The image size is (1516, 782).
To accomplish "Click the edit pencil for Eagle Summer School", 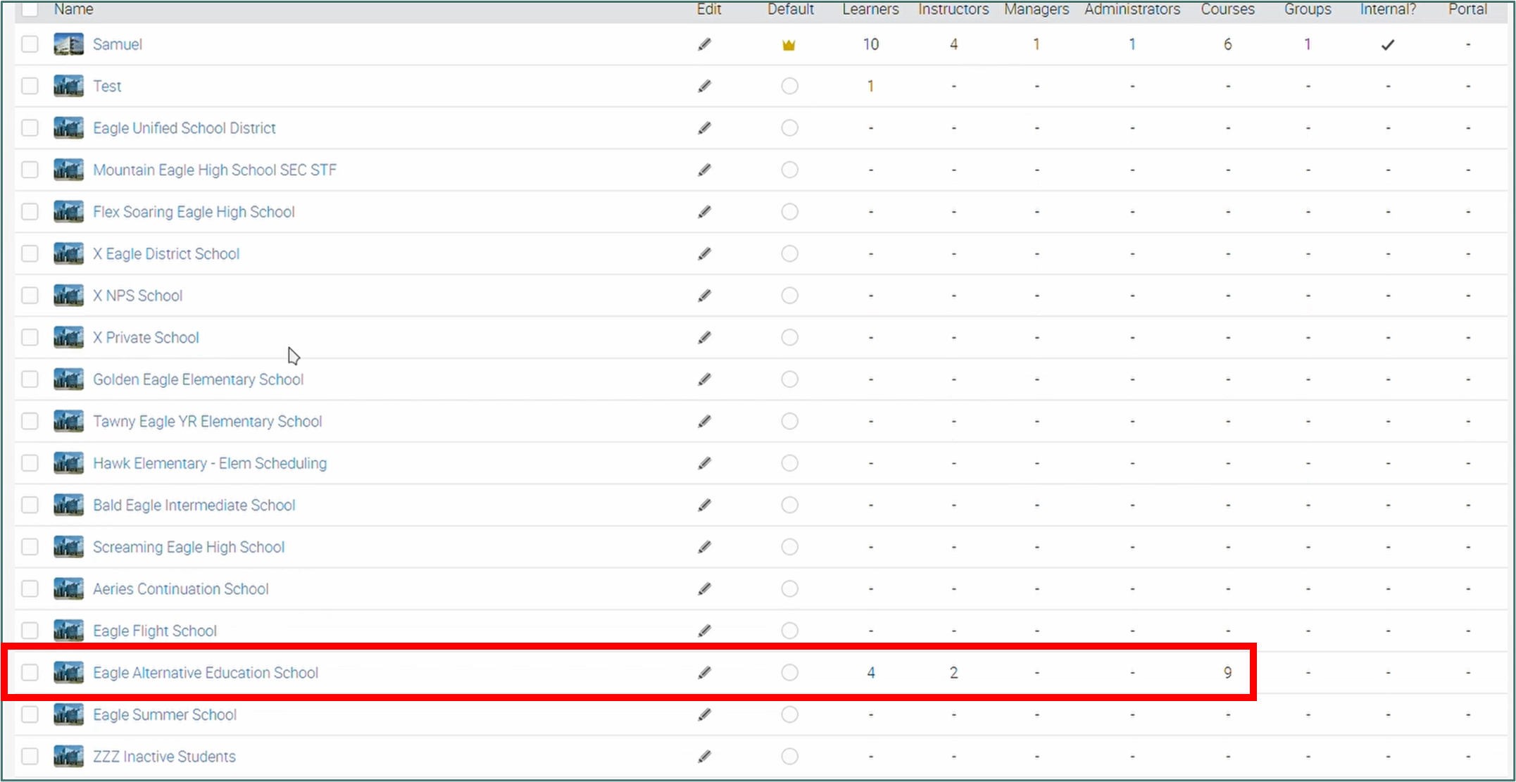I will [x=704, y=714].
